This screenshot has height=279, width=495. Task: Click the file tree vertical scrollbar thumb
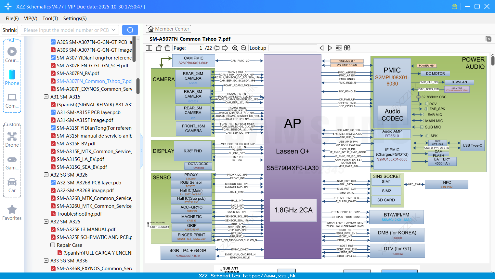138,86
